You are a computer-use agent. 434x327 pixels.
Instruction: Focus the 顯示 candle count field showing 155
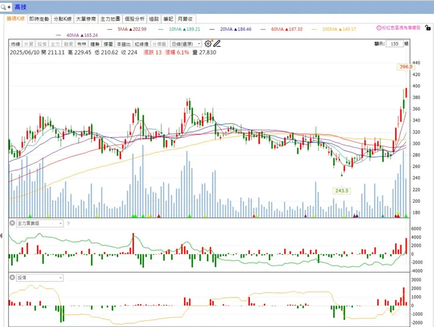click(395, 44)
